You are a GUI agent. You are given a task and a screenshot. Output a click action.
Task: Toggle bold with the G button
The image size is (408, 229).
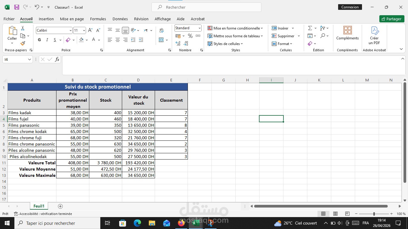pyautogui.click(x=39, y=40)
